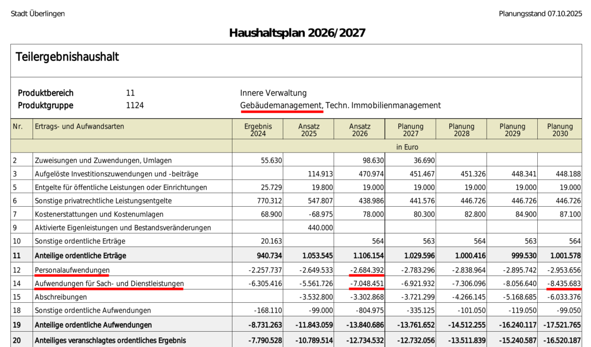Select the "Aufwendungen für Sach- und Dienstleistungen" label
The width and height of the screenshot is (591, 347).
click(x=109, y=284)
